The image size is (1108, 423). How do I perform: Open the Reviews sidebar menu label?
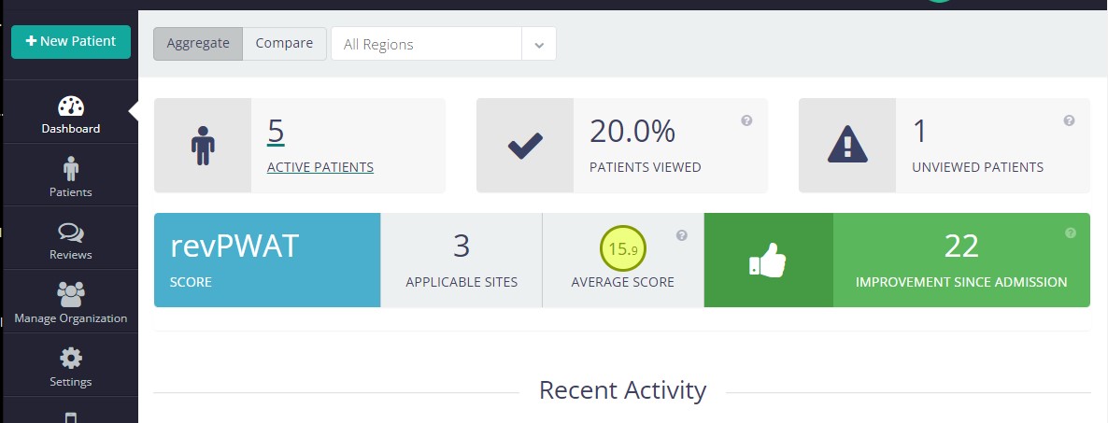click(x=71, y=254)
